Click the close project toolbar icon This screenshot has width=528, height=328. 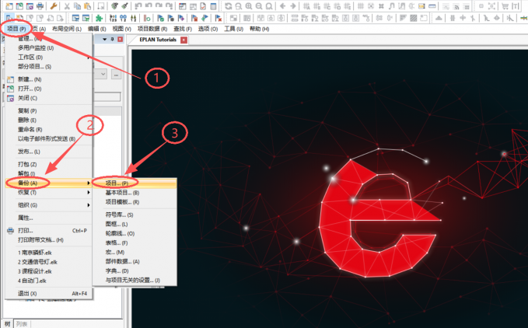tap(30, 6)
